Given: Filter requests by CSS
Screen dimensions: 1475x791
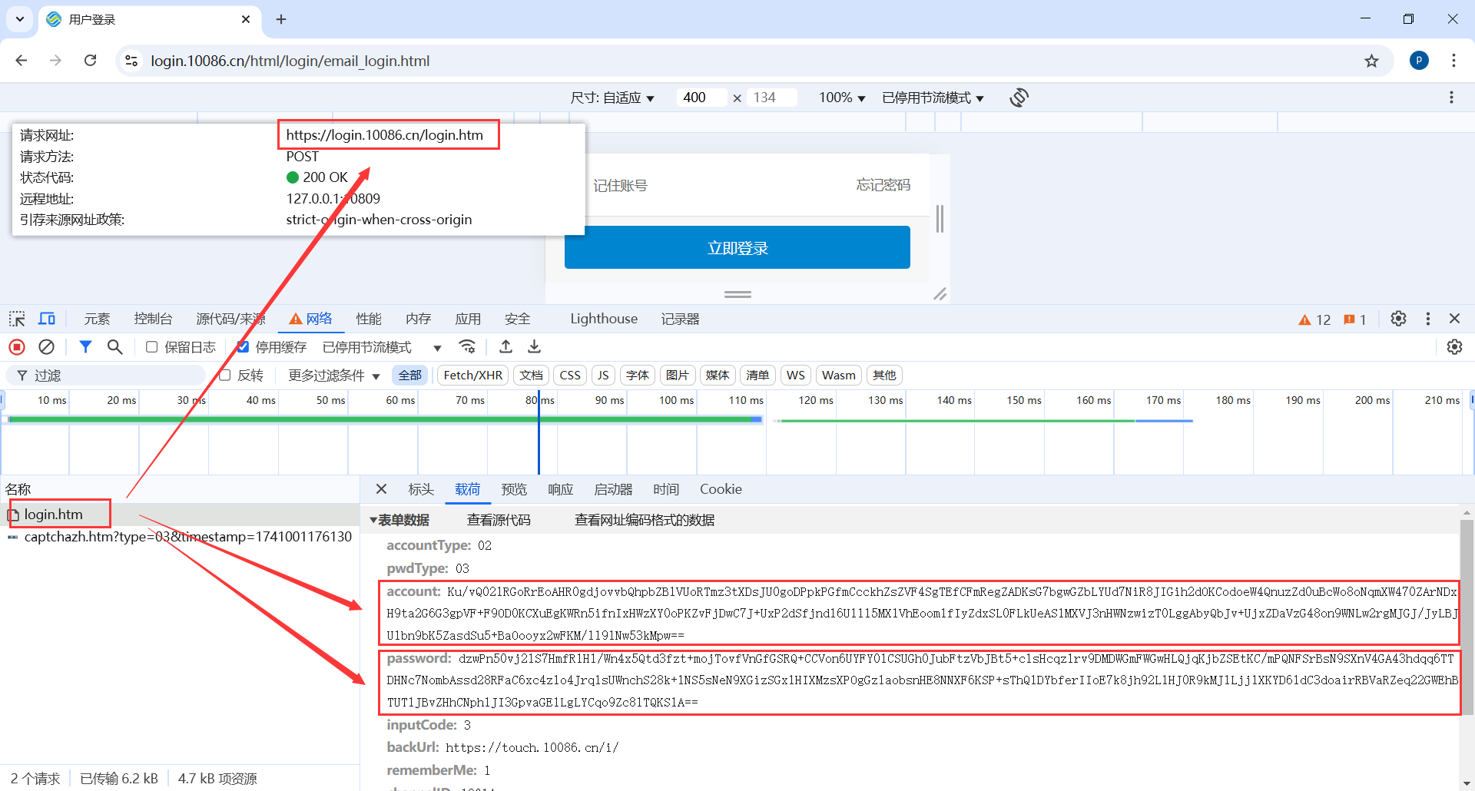Looking at the screenshot, I should pos(570,376).
